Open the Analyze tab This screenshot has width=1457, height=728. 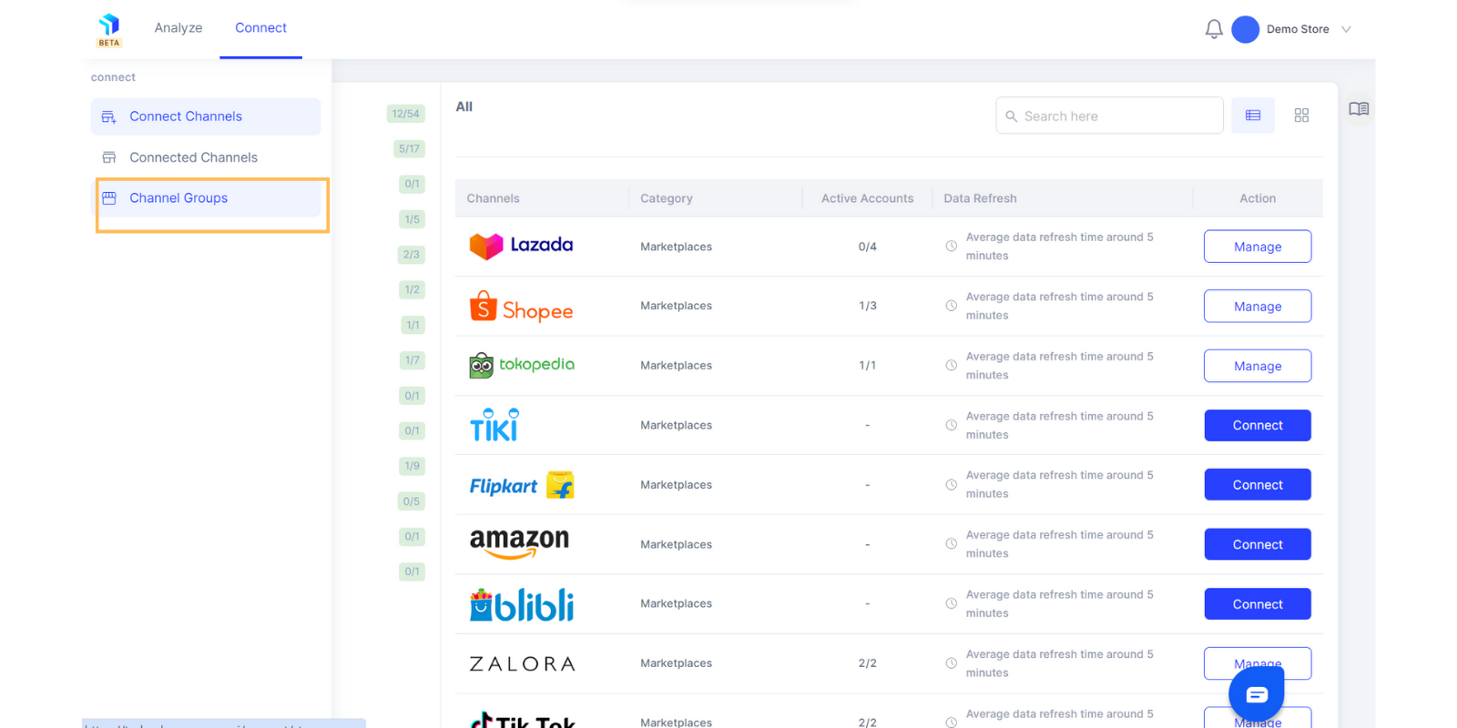tap(178, 28)
